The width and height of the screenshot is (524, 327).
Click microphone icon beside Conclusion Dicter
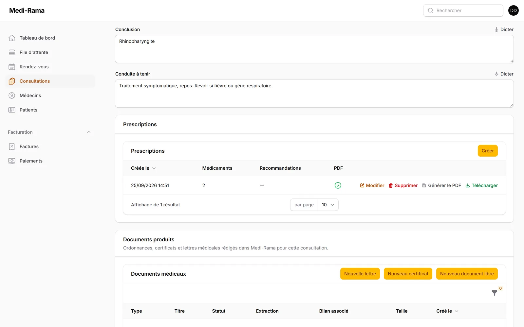496,29
